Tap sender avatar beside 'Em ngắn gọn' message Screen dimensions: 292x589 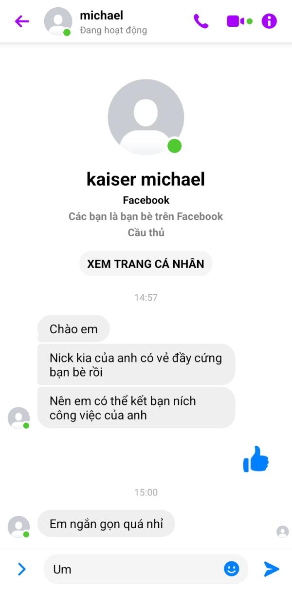[x=19, y=527]
